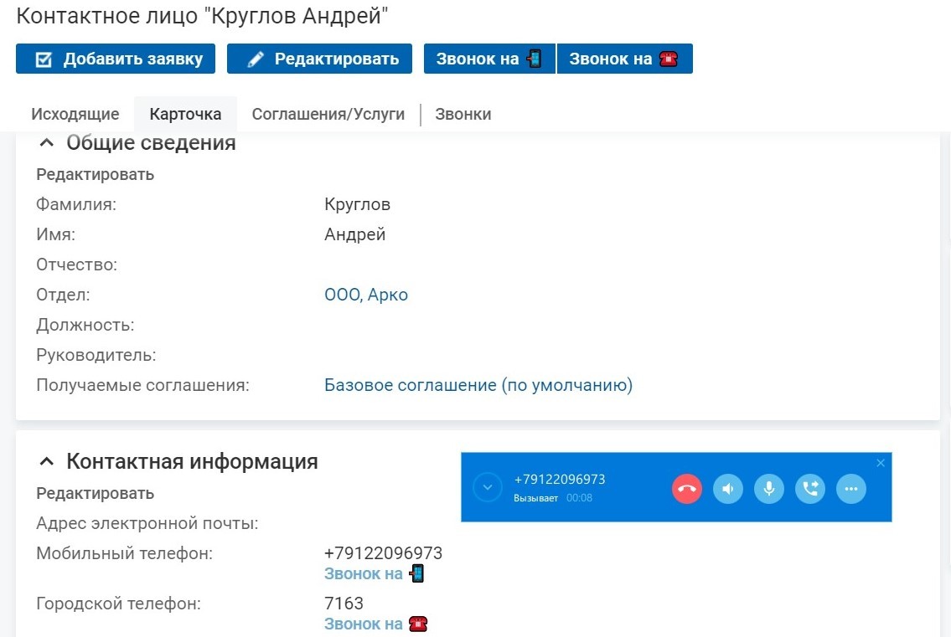Open Базовое соглашение (по умолчанию) link
The height and width of the screenshot is (637, 951).
click(x=478, y=385)
